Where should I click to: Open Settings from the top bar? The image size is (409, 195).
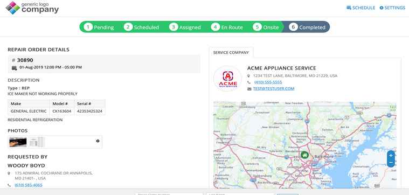[x=392, y=8]
